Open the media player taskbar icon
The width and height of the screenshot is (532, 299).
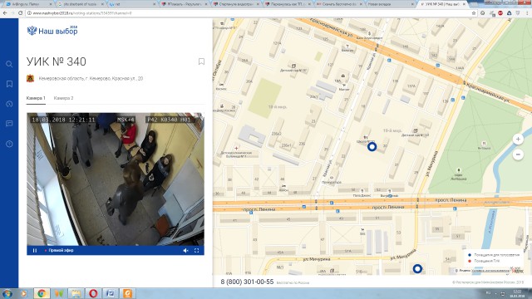click(x=24, y=293)
